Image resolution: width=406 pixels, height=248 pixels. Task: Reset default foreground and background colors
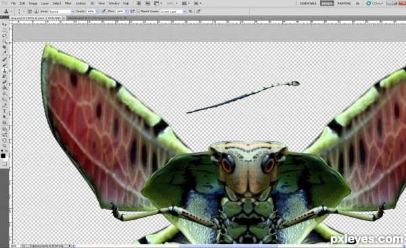pos(2,151)
